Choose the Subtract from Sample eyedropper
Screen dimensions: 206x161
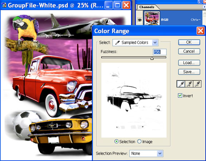197,84
